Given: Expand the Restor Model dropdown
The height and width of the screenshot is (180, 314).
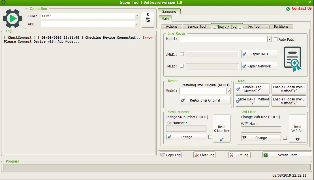Looking at the screenshot, I should coord(228,91).
